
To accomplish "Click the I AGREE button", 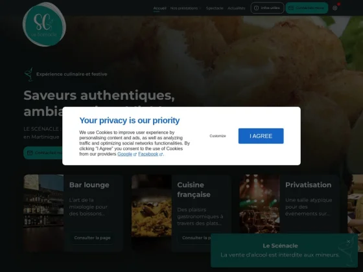I will pos(261,136).
